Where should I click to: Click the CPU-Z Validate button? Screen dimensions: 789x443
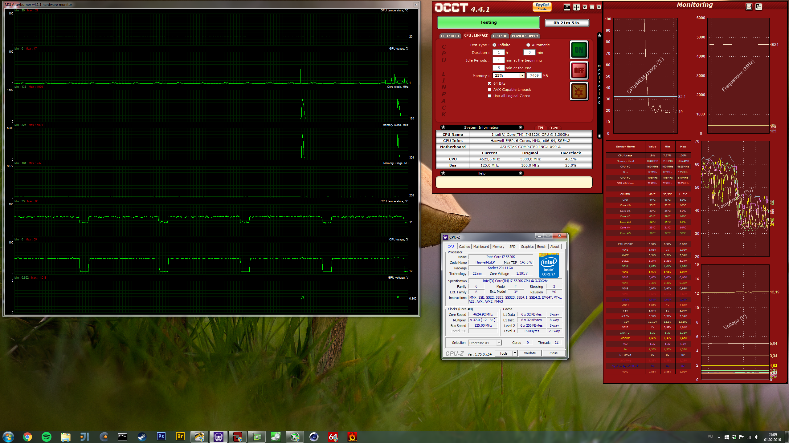point(529,353)
